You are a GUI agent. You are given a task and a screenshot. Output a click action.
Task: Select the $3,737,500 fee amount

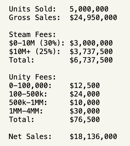[x=91, y=52]
